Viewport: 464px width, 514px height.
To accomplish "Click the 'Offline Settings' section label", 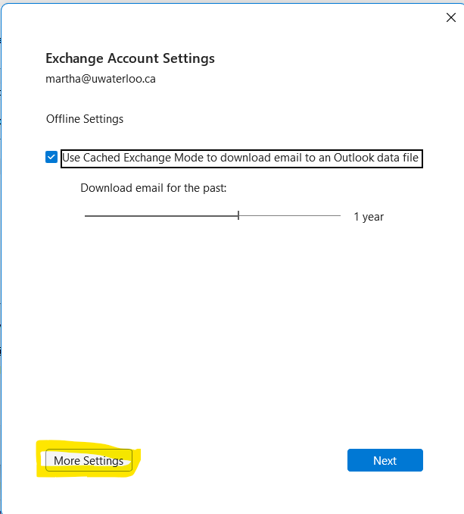I will click(x=85, y=119).
